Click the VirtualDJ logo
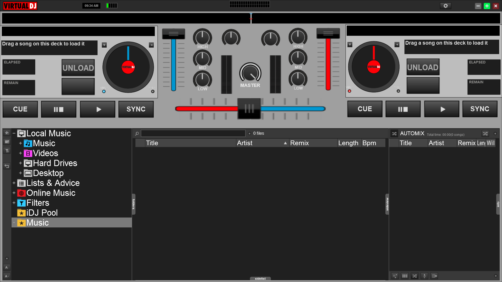Viewport: 502px width, 282px height. 20,6
